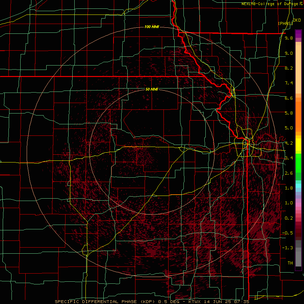Pick the pink color bar segment
The width and height of the screenshot is (304, 304).
pyautogui.click(x=298, y=205)
